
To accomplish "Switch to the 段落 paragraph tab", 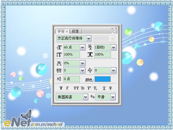I will [75, 31].
